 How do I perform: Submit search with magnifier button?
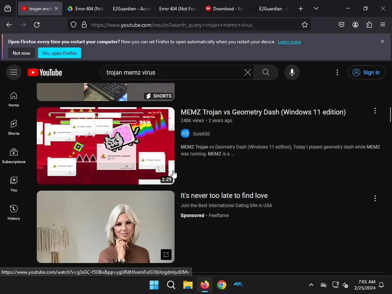[x=266, y=72]
